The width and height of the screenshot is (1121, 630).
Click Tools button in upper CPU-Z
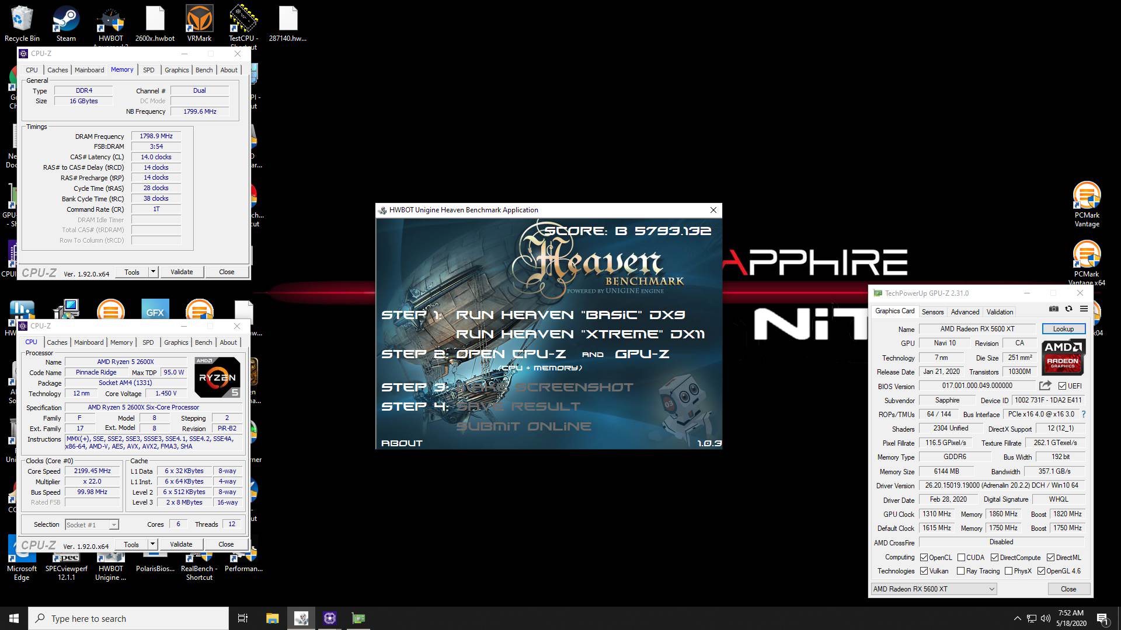pos(132,272)
